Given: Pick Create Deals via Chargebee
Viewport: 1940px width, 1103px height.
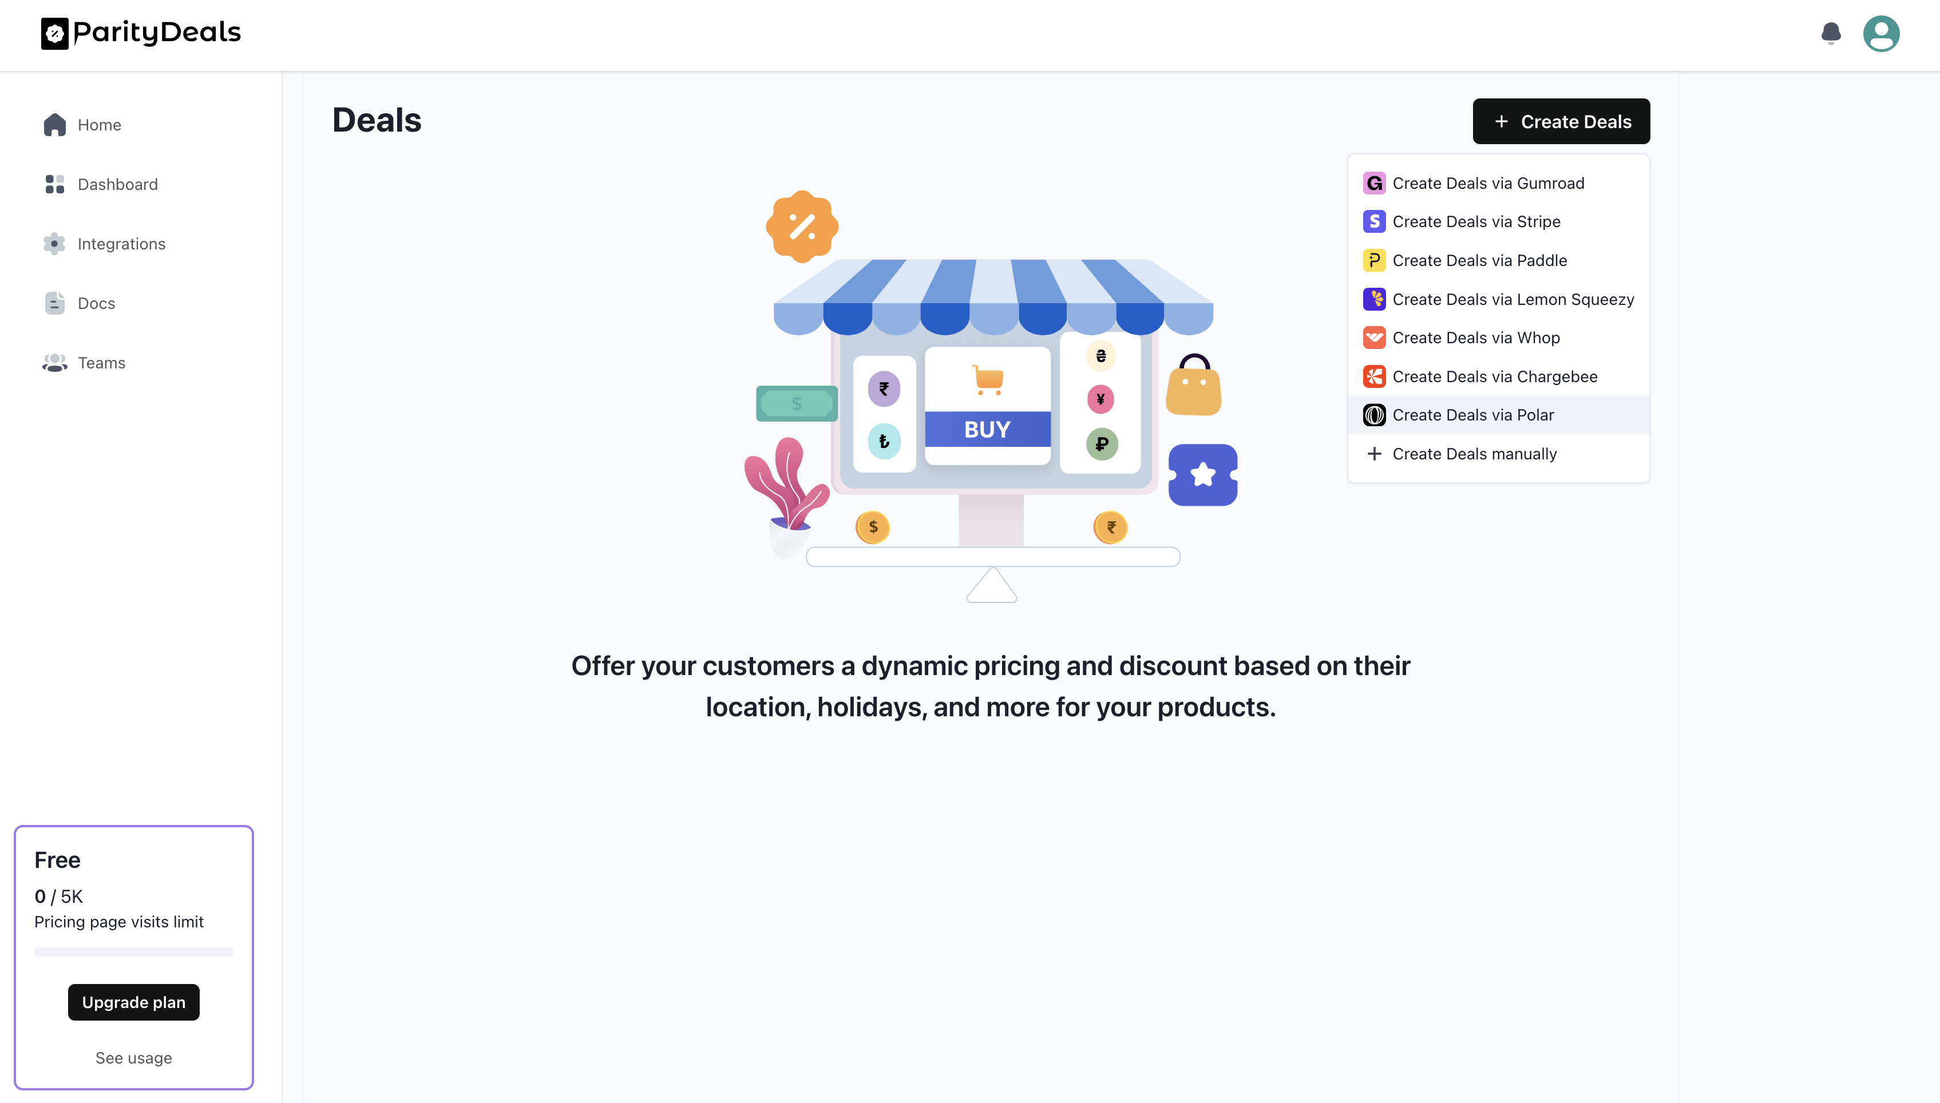Looking at the screenshot, I should (1494, 376).
